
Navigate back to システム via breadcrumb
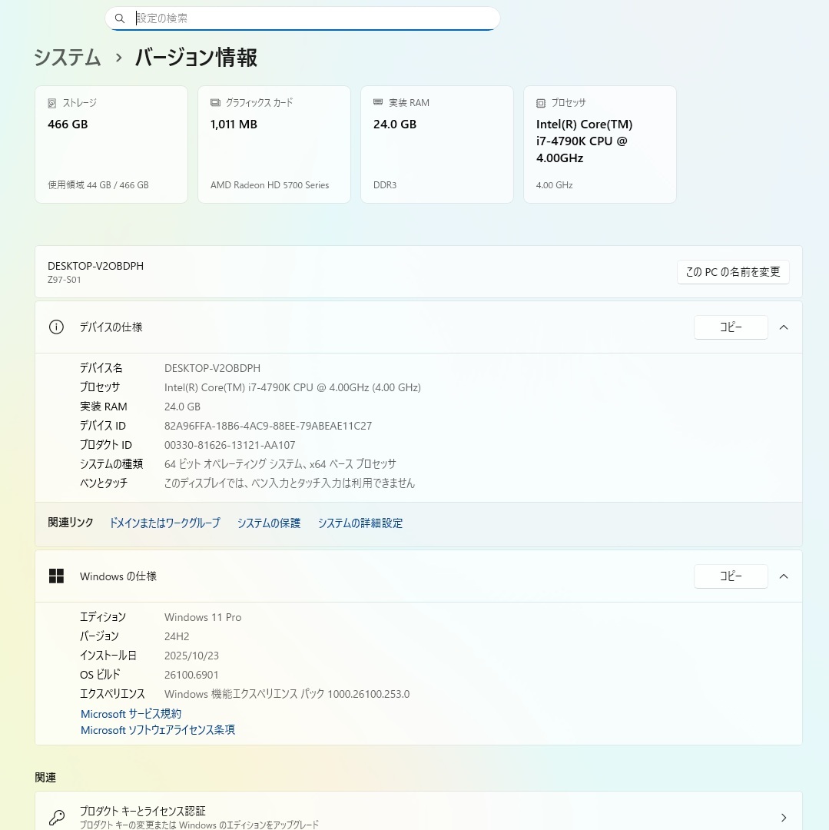[67, 58]
